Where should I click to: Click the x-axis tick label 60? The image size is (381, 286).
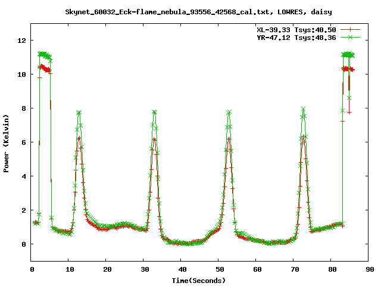pos(257,269)
